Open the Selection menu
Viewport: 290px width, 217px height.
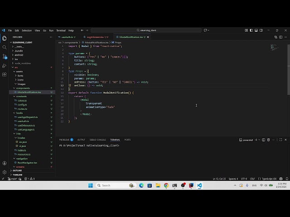click(x=27, y=30)
